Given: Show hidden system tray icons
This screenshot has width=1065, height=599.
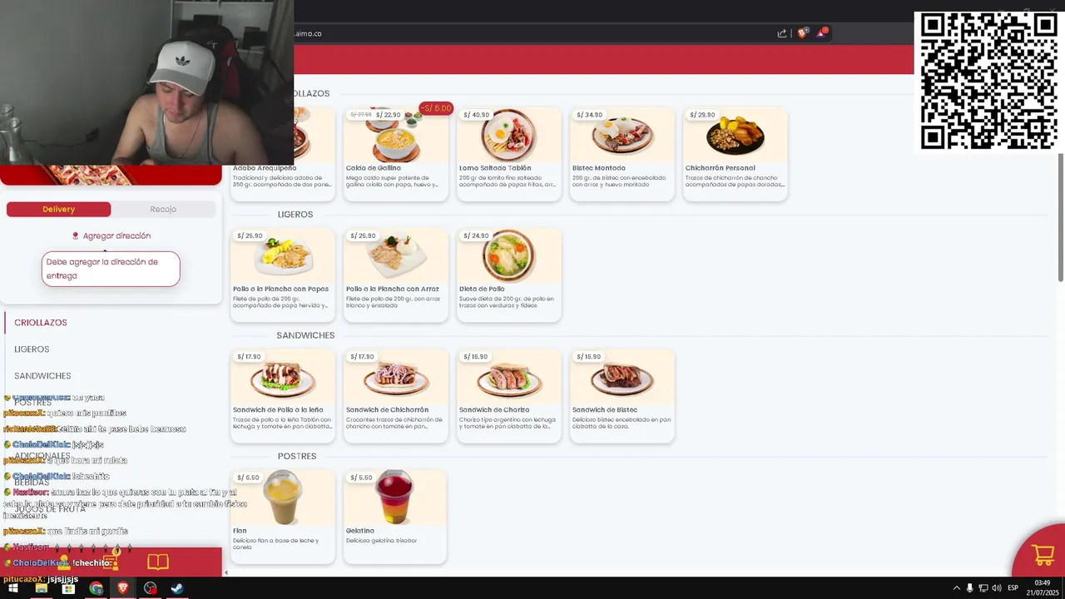Looking at the screenshot, I should pyautogui.click(x=956, y=588).
